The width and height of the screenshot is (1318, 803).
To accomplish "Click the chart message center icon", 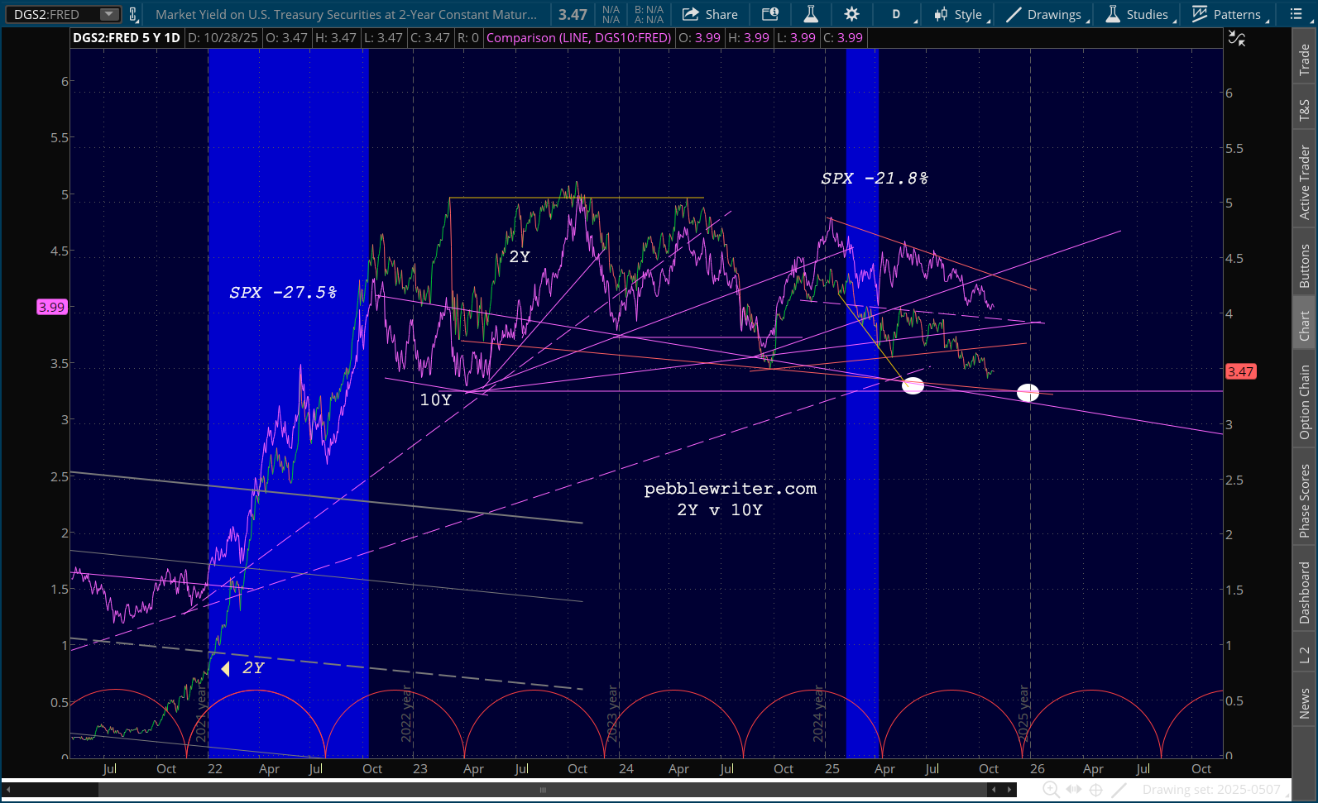I will [770, 14].
